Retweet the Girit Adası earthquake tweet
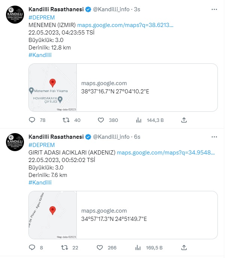 66,247
